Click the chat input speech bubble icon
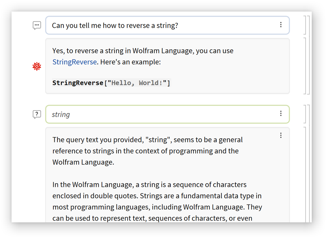Image resolution: width=326 pixels, height=238 pixels. (x=37, y=26)
